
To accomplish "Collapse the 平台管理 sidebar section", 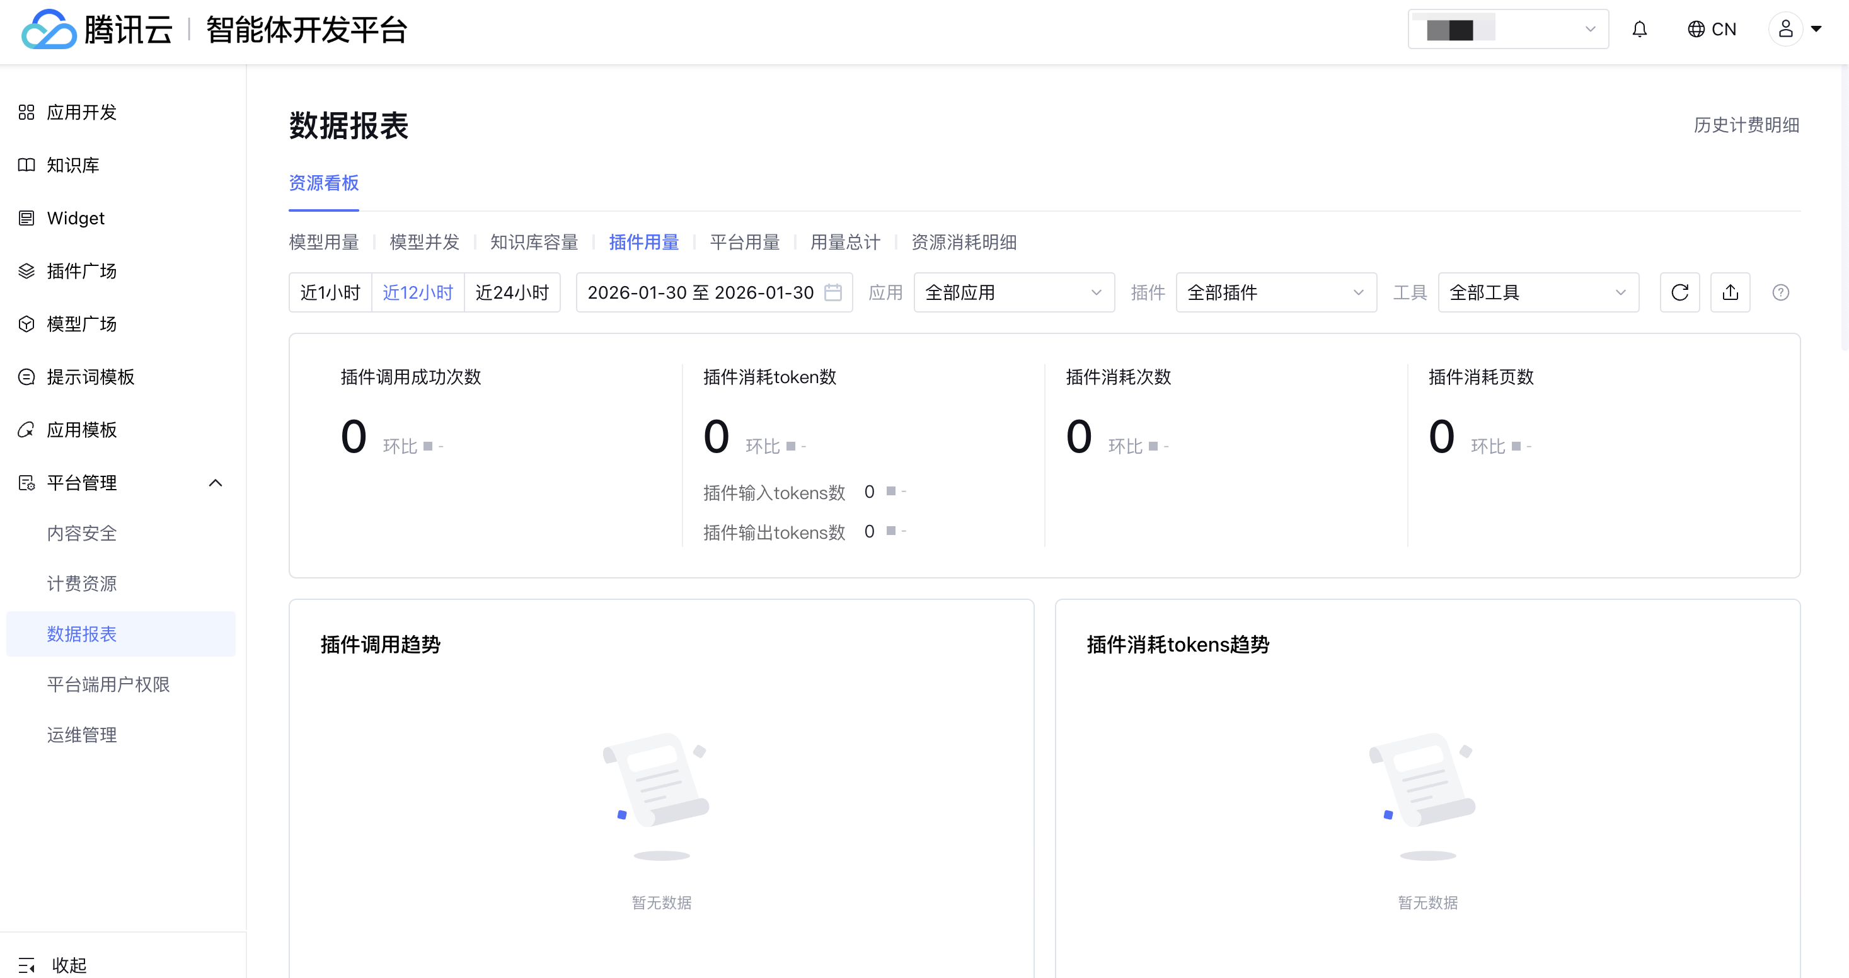I will pos(215,483).
